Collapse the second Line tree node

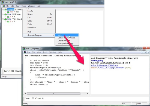[3, 19]
